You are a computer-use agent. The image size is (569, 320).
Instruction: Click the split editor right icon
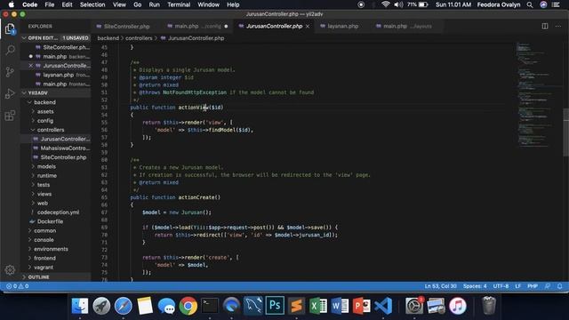pyautogui.click(x=545, y=26)
